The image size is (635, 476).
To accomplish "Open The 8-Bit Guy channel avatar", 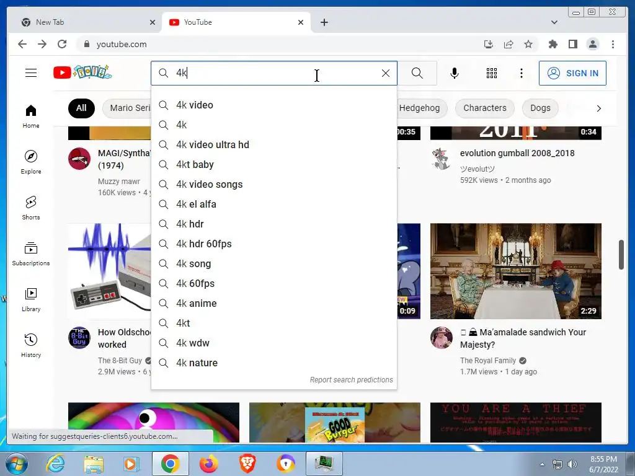I will [x=79, y=338].
